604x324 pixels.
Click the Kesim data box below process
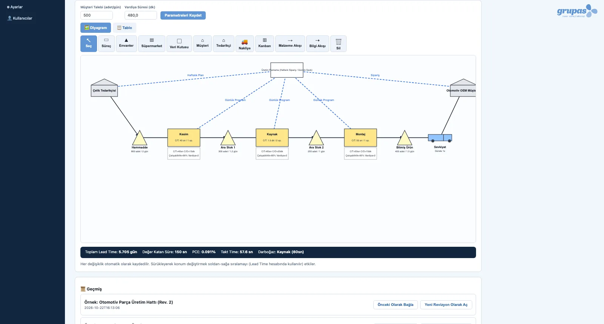point(184,153)
